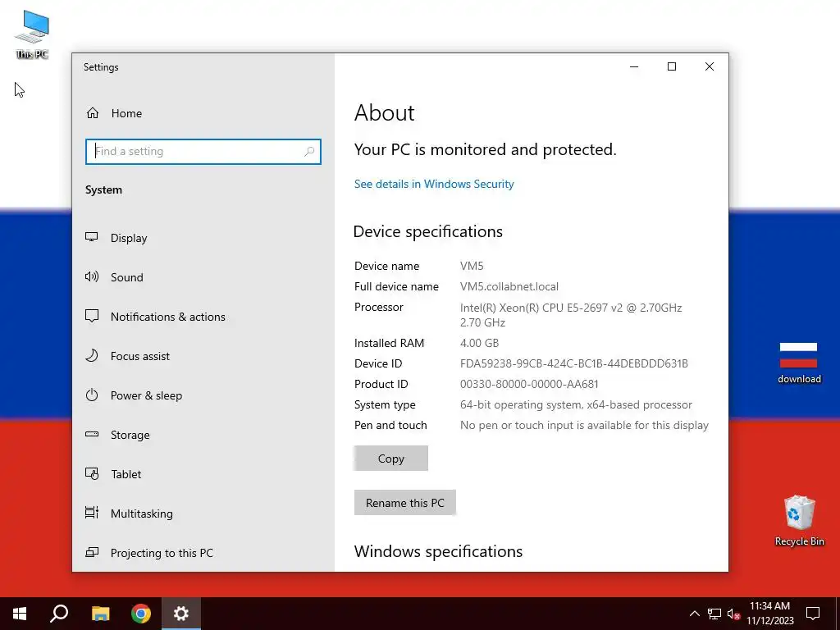
Task: Open the Action Center notification icon
Action: click(813, 614)
